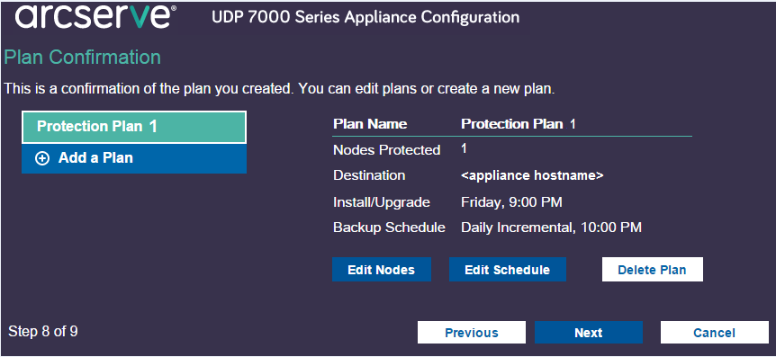Cancel the appliance configuration wizard
The height and width of the screenshot is (357, 776).
coord(715,333)
